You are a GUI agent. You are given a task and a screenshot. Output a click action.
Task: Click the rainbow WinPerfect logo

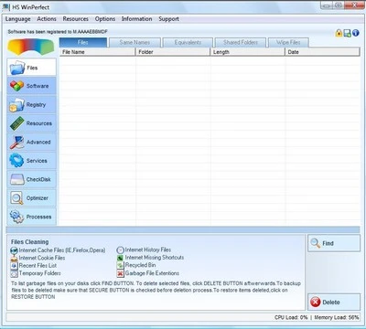point(31,47)
